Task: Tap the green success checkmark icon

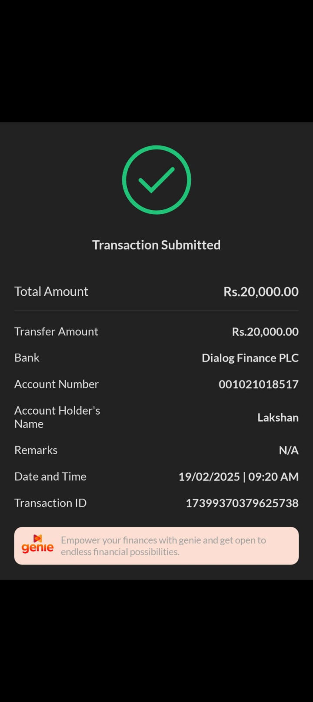Action: click(156, 180)
